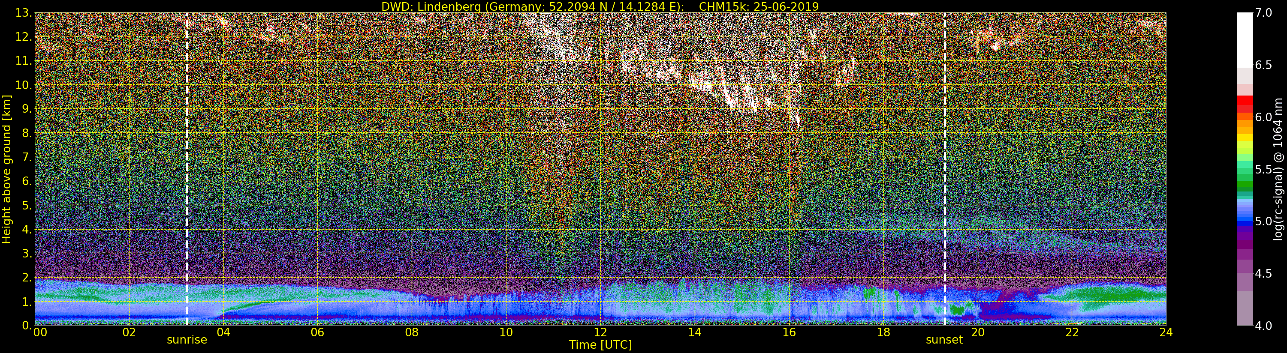The image size is (1287, 353).
Task: Click time axis tick label '14'
Action: (695, 332)
